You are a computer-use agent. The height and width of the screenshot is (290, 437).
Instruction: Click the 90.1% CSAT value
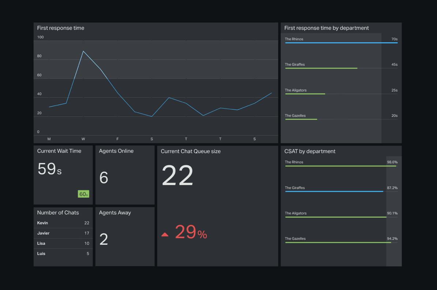click(392, 213)
